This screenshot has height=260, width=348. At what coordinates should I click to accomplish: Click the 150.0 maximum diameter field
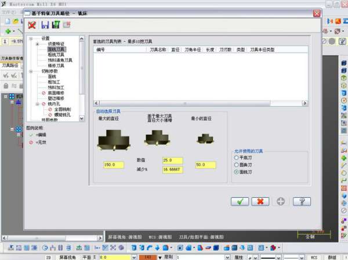pos(114,165)
